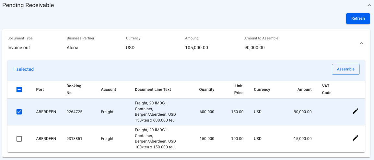Image resolution: width=374 pixels, height=160 pixels.
Task: Sort by the Port column header
Action: tap(40, 90)
